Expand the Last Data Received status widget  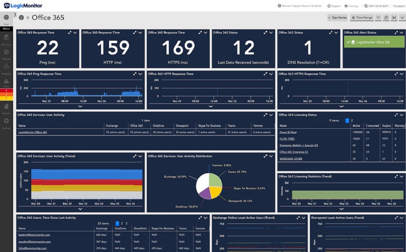[x=265, y=32]
